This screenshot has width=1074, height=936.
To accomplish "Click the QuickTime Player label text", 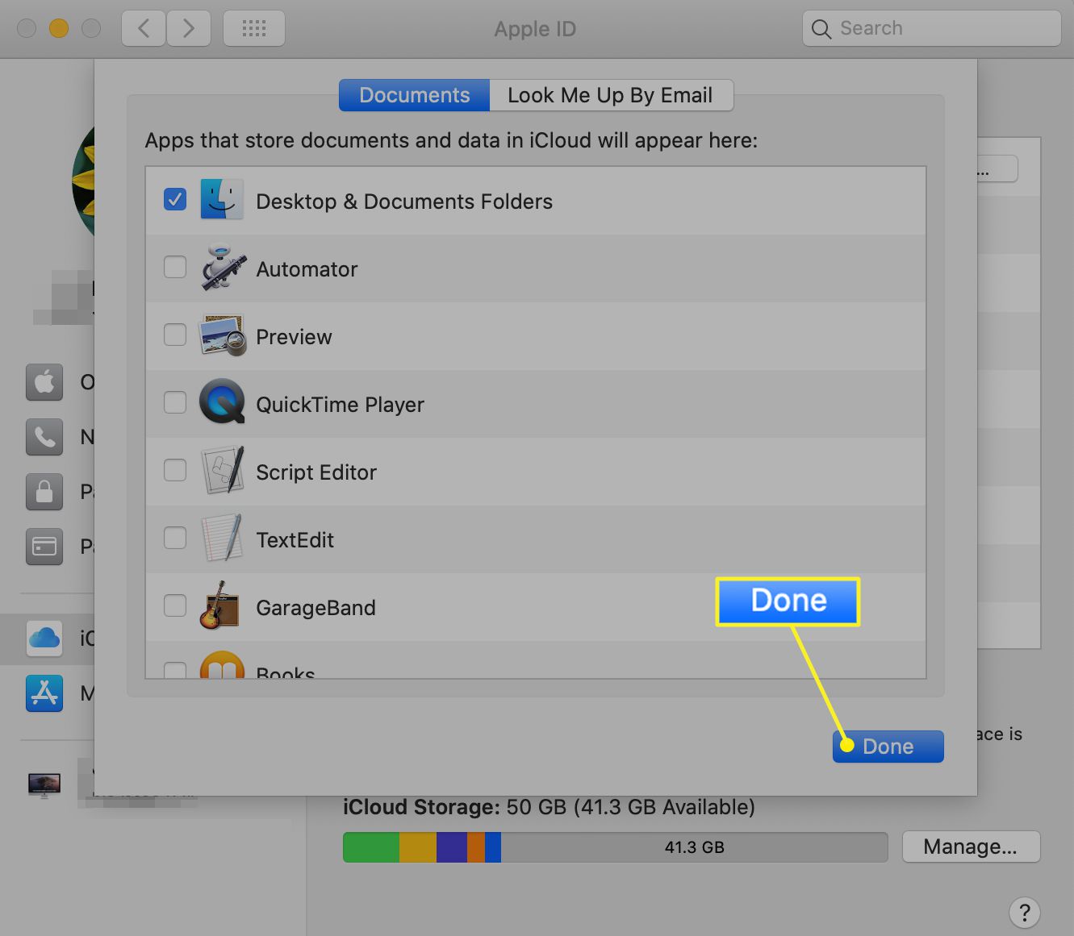I will point(340,405).
